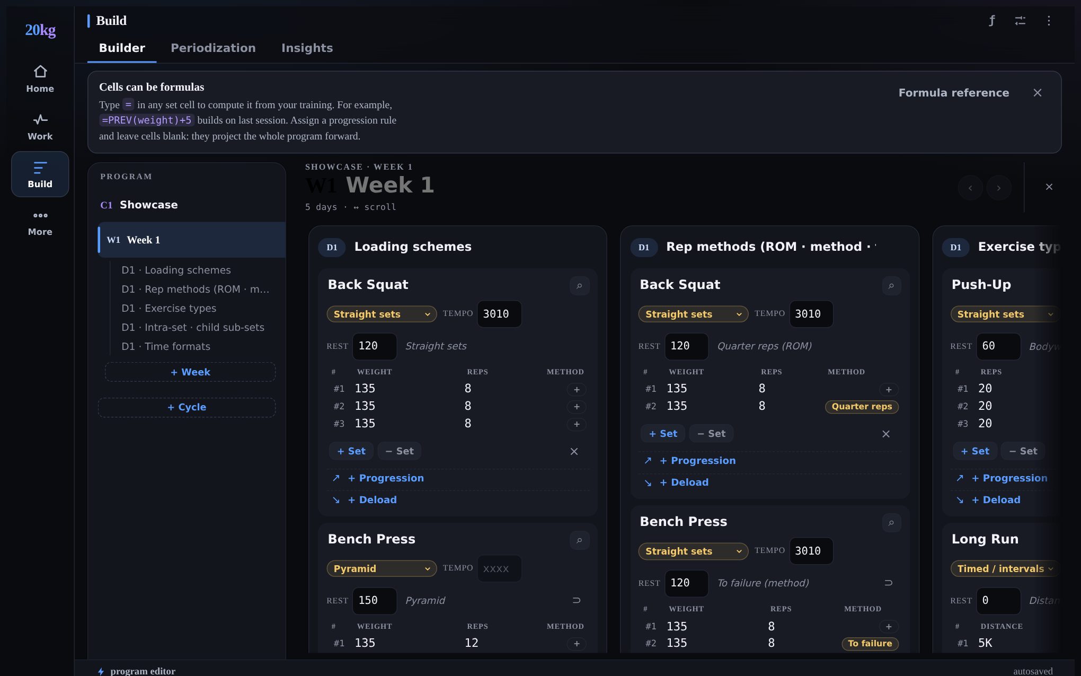Open Straight sets dropdown for Push-Up

pyautogui.click(x=1005, y=314)
